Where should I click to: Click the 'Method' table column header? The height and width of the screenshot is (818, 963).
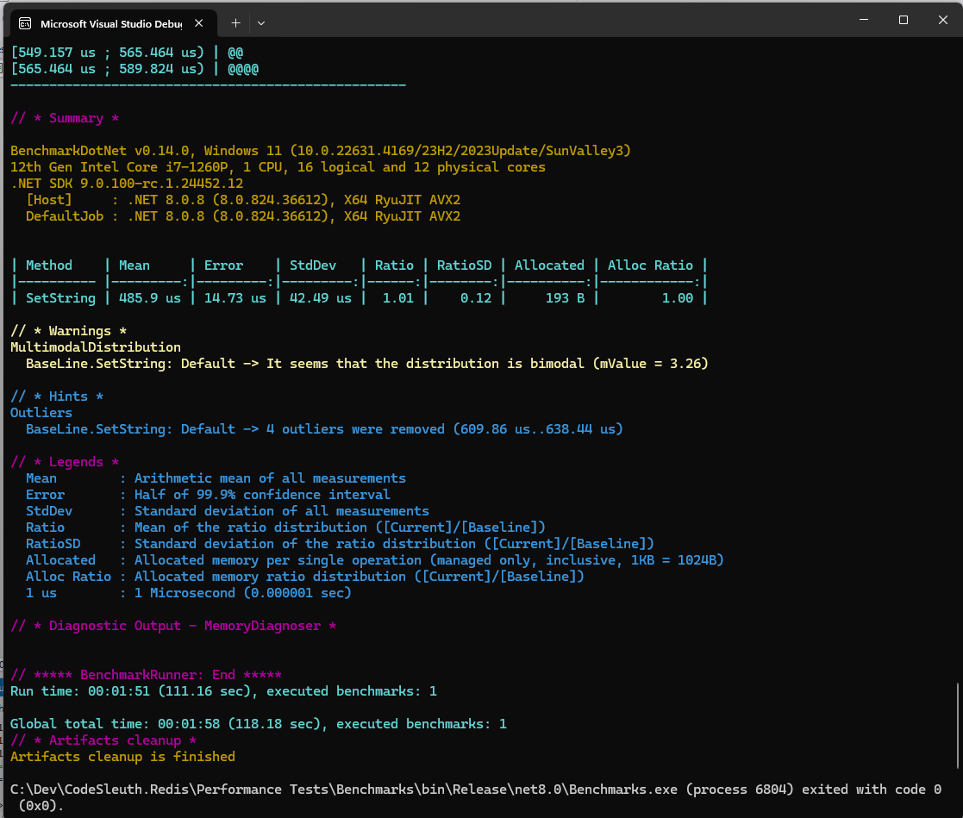pyautogui.click(x=49, y=265)
